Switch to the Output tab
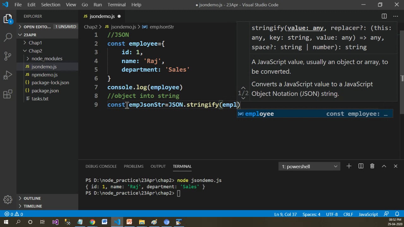This screenshot has height=227, width=404. [158, 166]
